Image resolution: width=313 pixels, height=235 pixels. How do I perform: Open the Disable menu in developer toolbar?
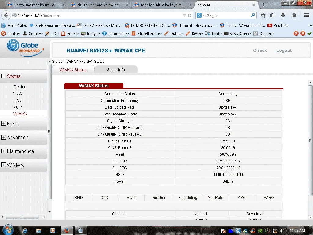[x=11, y=34]
